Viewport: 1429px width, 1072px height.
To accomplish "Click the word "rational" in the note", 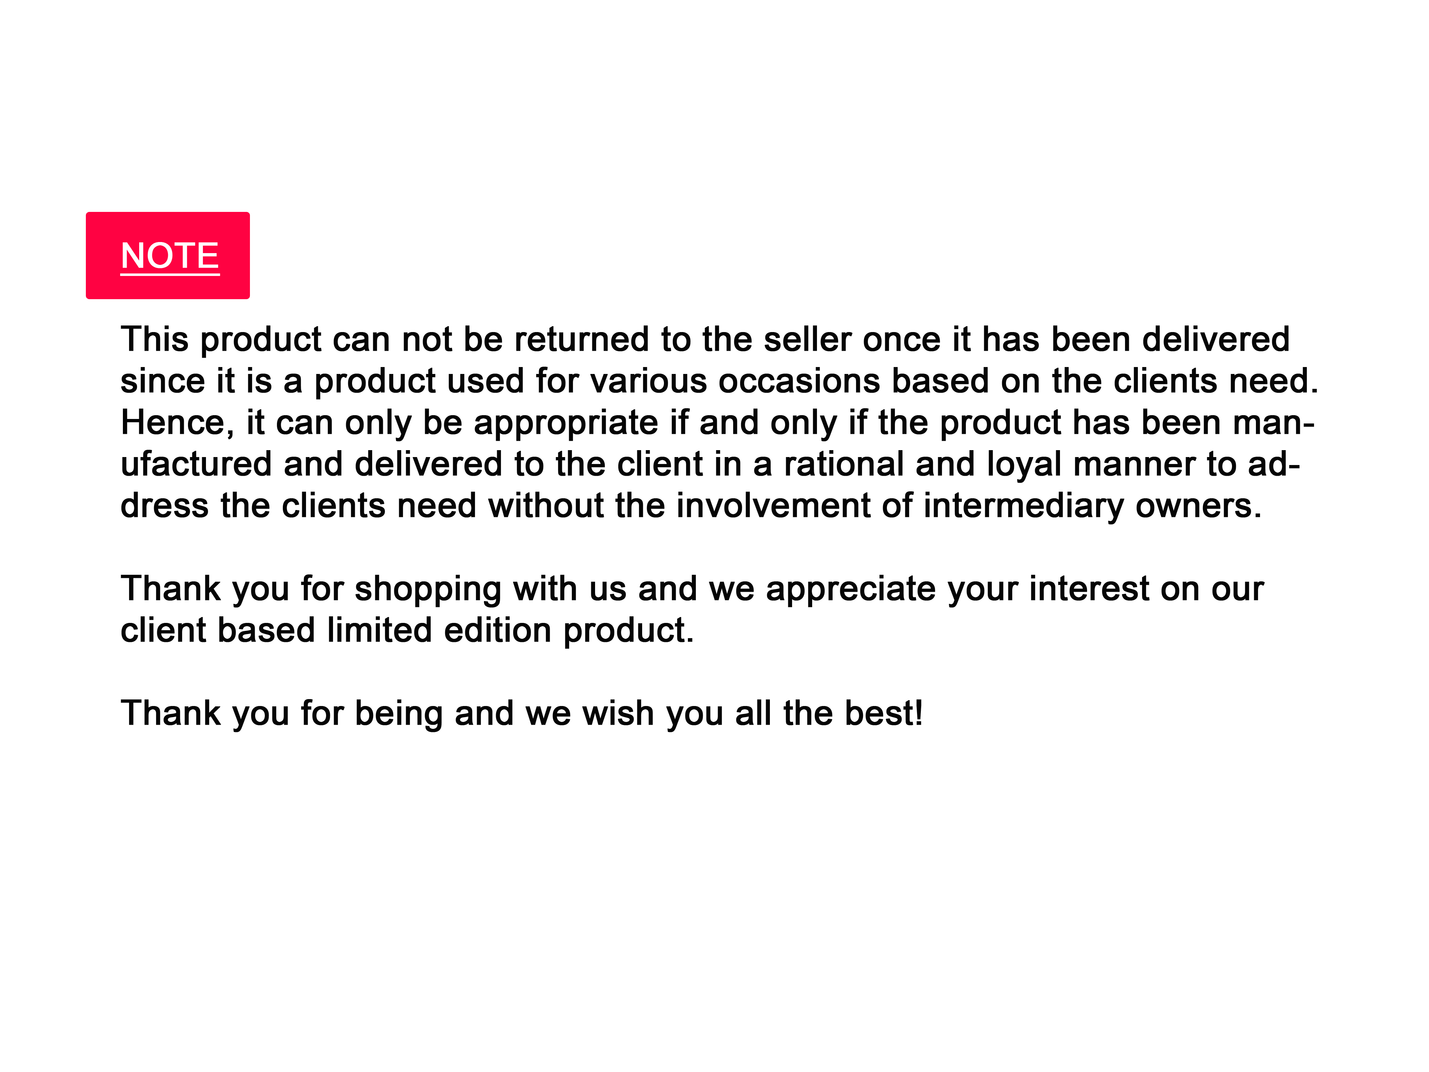I will point(843,464).
